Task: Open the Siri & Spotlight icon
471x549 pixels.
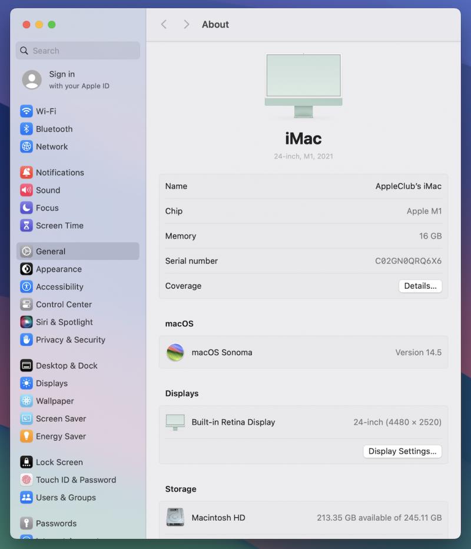Action: (26, 322)
